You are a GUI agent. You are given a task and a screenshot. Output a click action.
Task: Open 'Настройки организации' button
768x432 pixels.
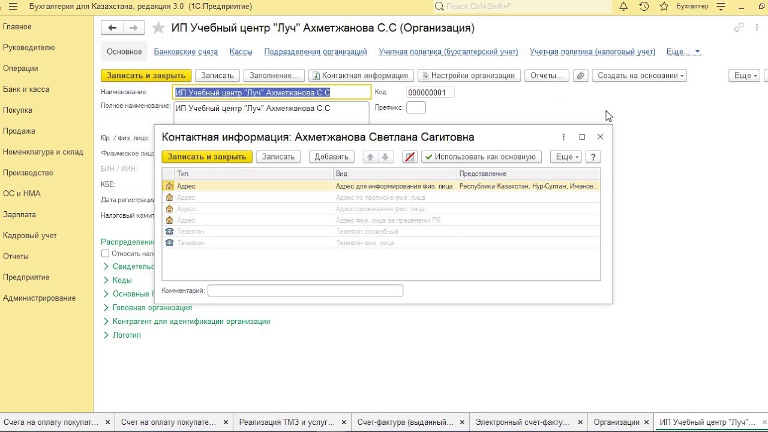pyautogui.click(x=469, y=76)
